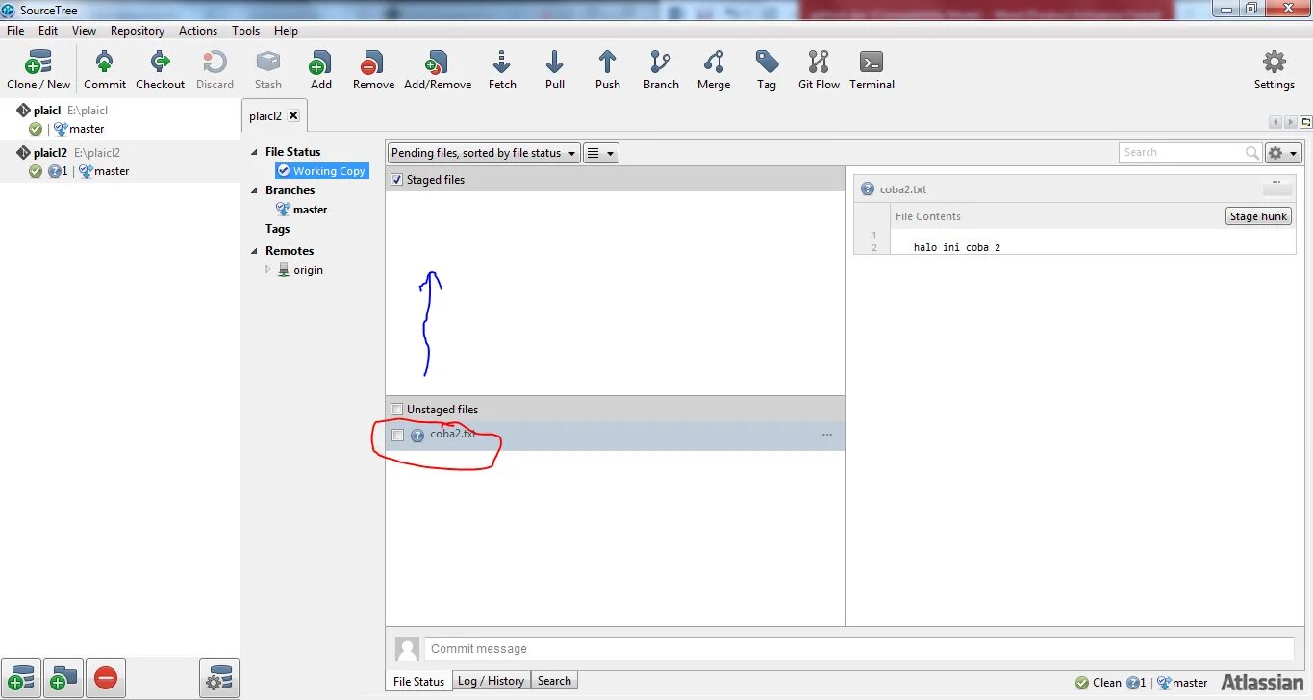Open the Pending files sort dropdown

click(x=484, y=153)
